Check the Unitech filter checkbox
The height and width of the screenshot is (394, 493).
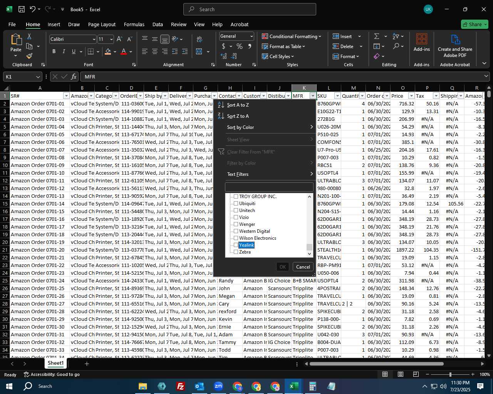(x=236, y=210)
